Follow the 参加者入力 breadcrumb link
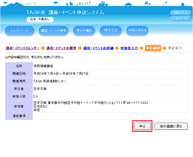This screenshot has width=193, height=157. (129, 48)
